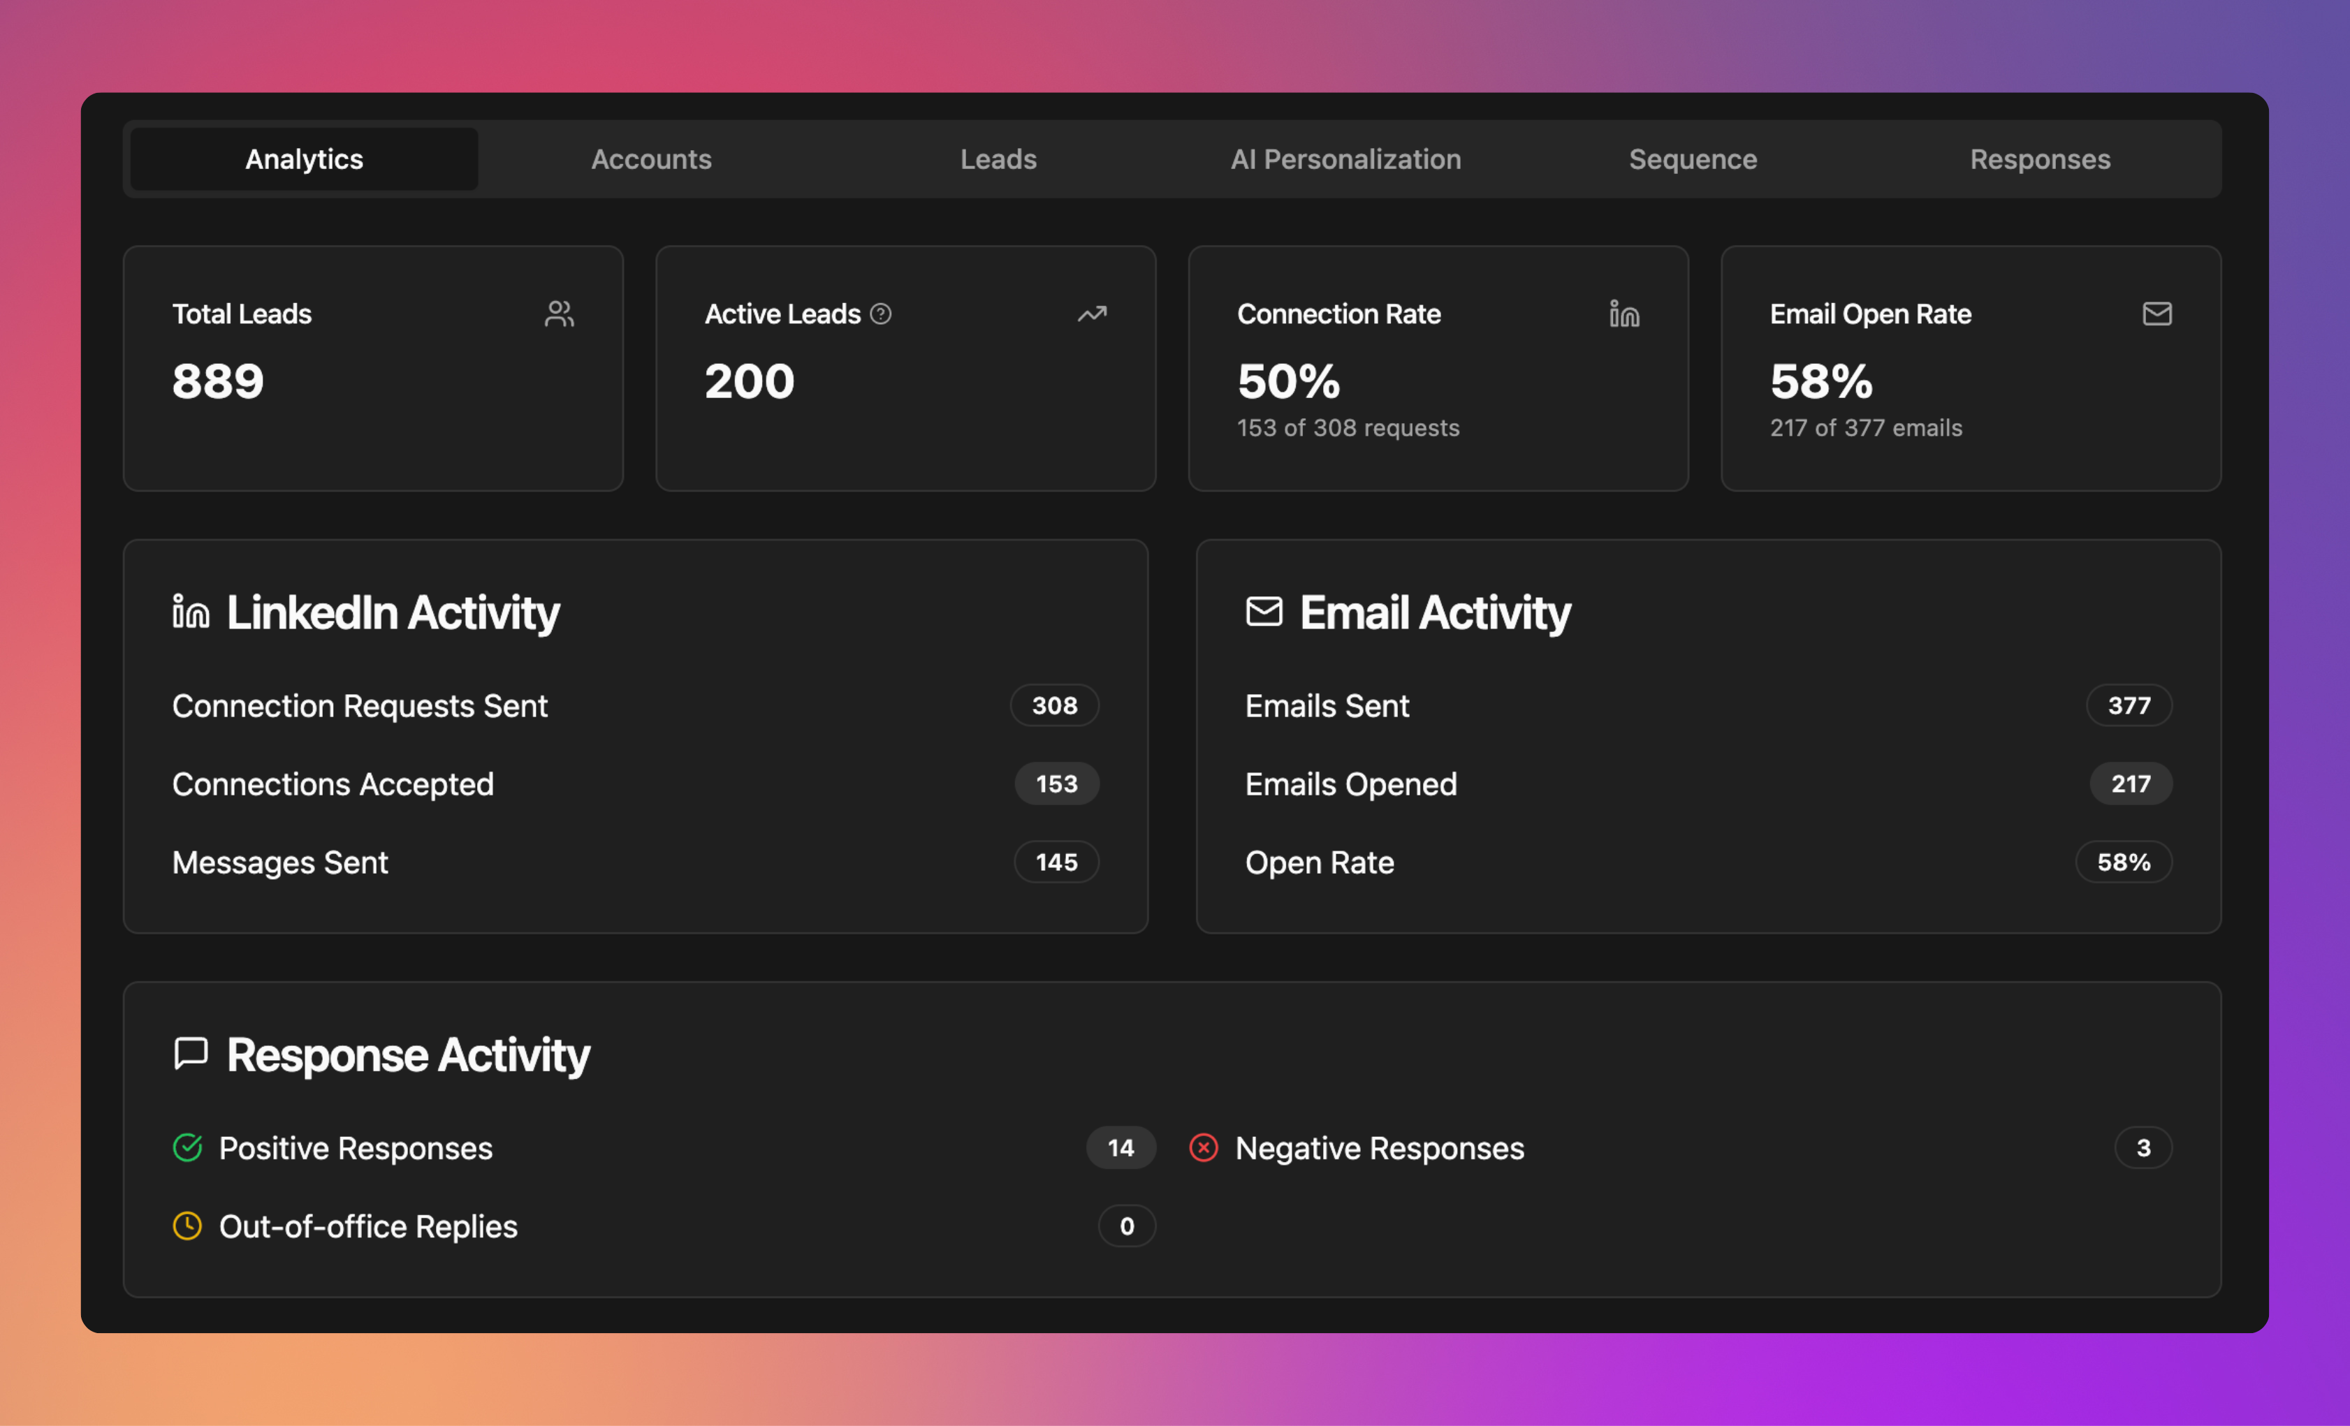Click yellow clock icon for Out-of-office Replies
This screenshot has height=1426, width=2350.
click(188, 1226)
